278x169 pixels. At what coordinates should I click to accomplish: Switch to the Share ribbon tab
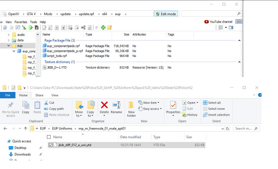(x=39, y=95)
